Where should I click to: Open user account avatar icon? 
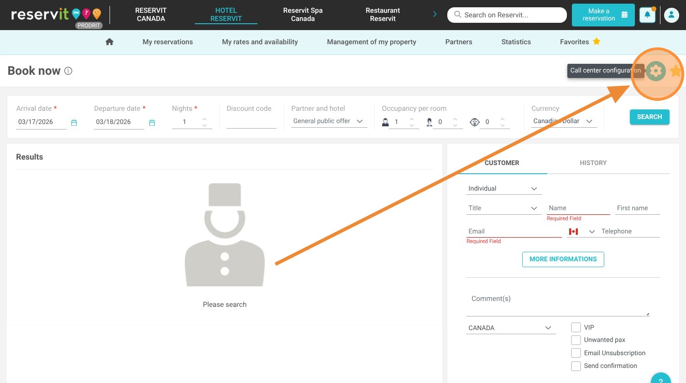tap(671, 15)
